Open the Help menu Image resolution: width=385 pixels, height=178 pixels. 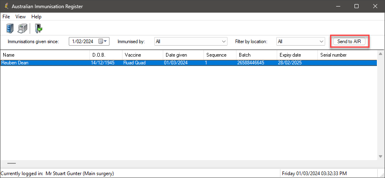click(36, 17)
